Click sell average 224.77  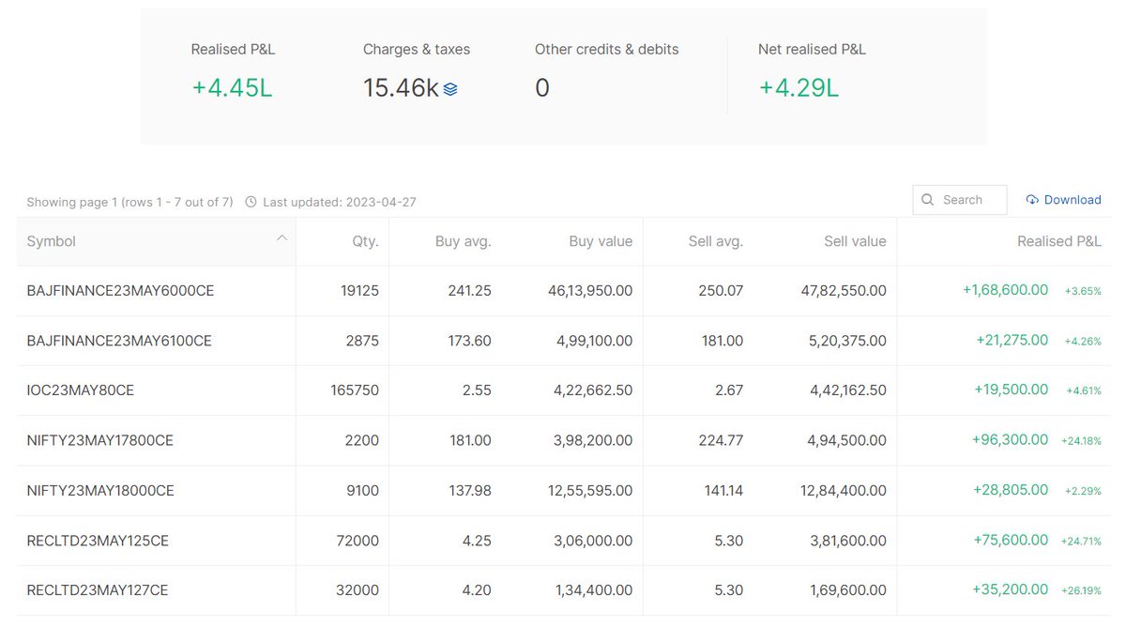[x=721, y=440]
